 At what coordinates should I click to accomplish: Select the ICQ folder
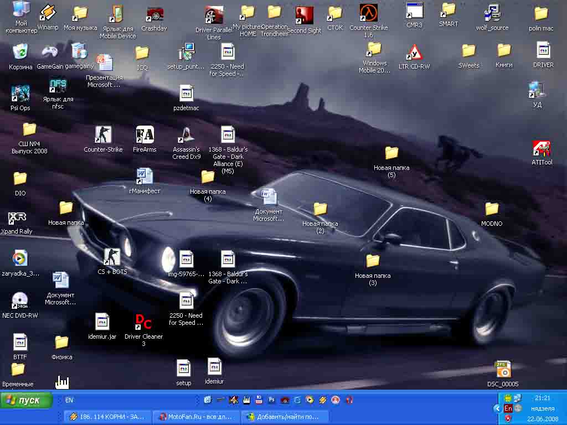pyautogui.click(x=142, y=53)
